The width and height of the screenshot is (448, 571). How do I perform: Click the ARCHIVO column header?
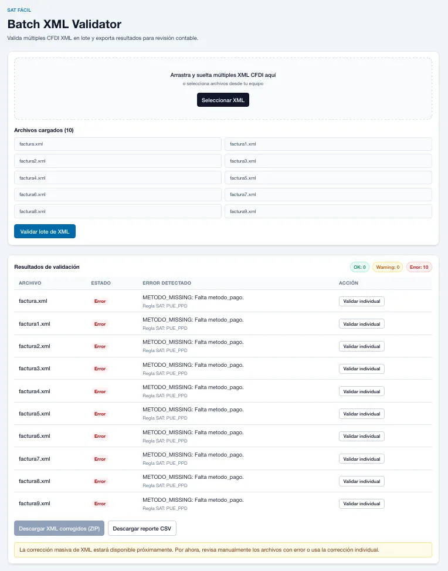30,283
